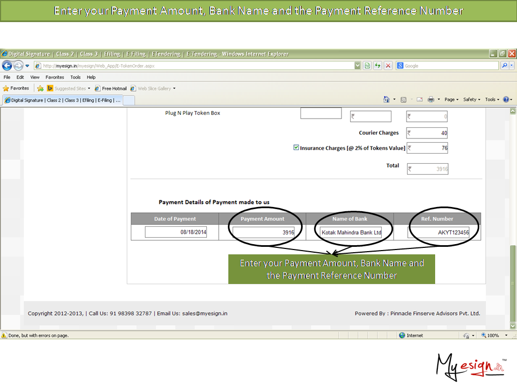The height and width of the screenshot is (388, 517).
Task: Expand the Safety dropdown menu
Action: 472,100
